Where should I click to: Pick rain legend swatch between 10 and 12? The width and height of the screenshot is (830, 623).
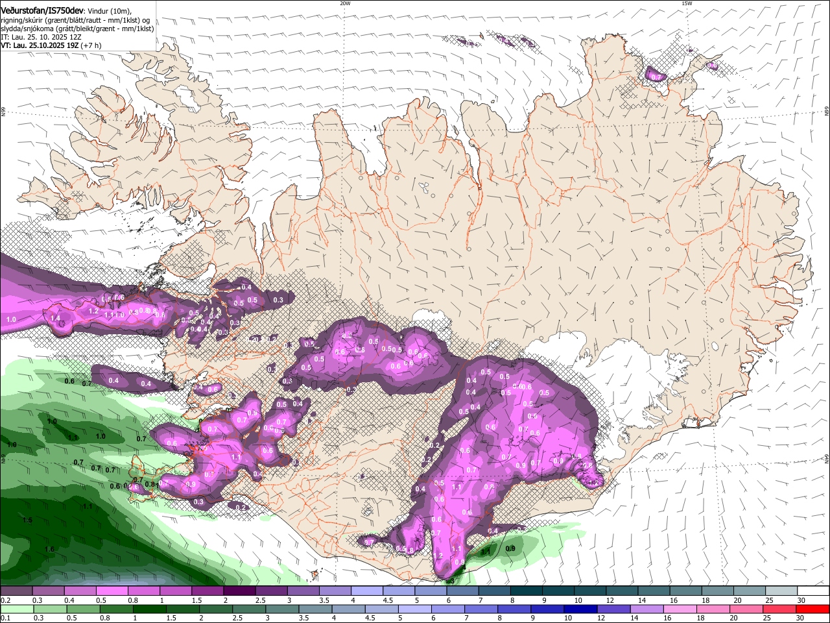tap(580, 609)
